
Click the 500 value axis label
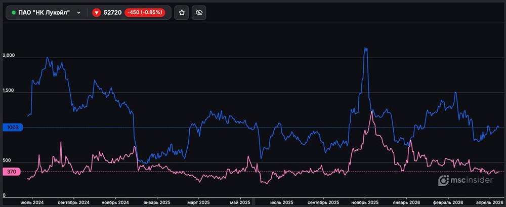point(7,160)
